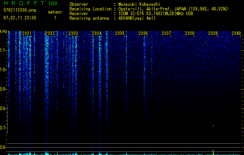This screenshot has height=155, width=244.
Task: Click the 1.1 frequency axis label
Action: point(3,50)
